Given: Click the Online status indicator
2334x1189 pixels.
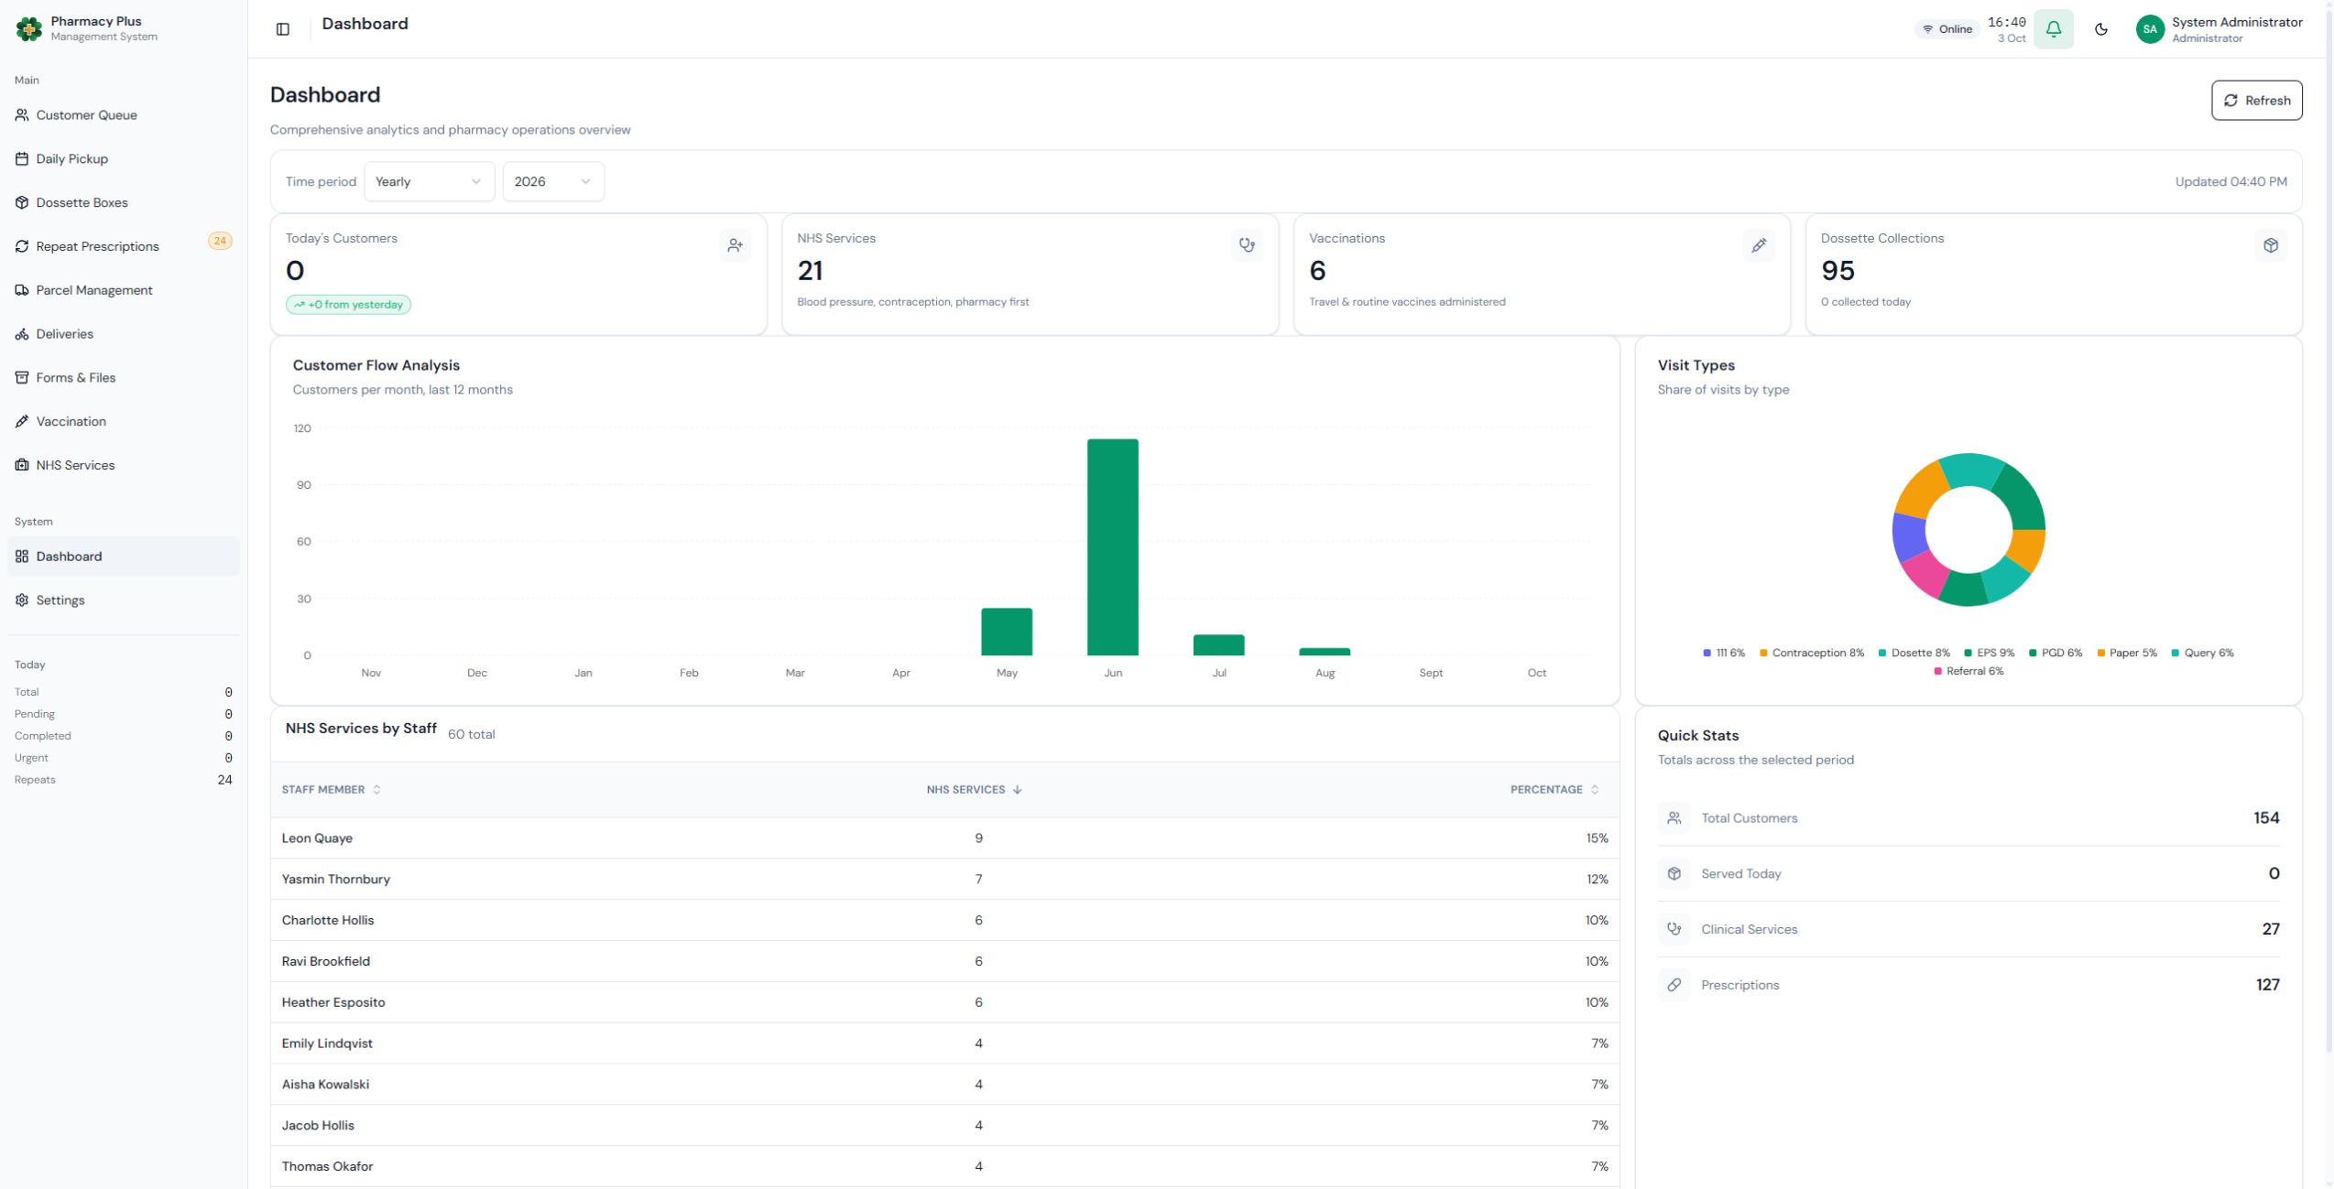Looking at the screenshot, I should 1947,29.
